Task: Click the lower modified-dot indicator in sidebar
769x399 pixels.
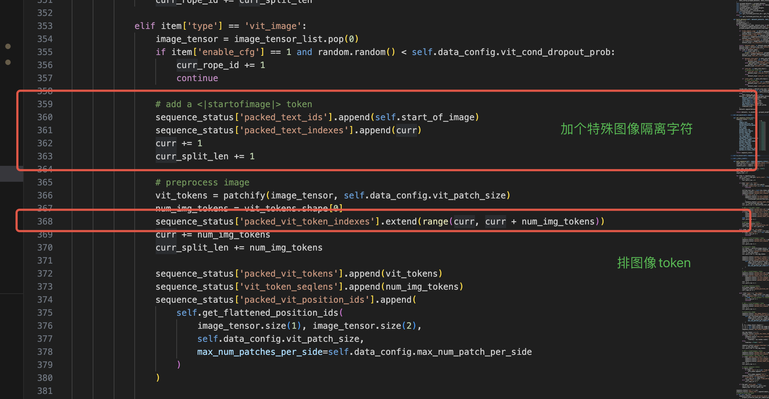Action: point(8,62)
